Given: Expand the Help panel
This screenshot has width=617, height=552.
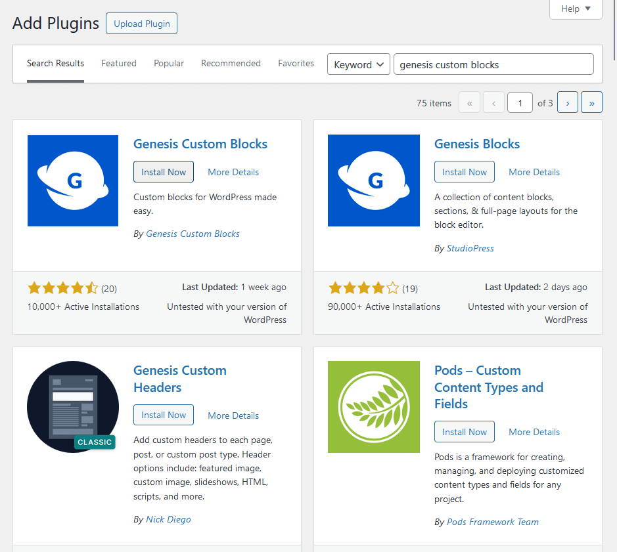Looking at the screenshot, I should [576, 9].
